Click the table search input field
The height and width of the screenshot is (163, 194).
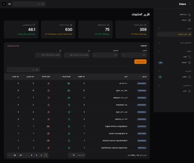click(x=23, y=70)
